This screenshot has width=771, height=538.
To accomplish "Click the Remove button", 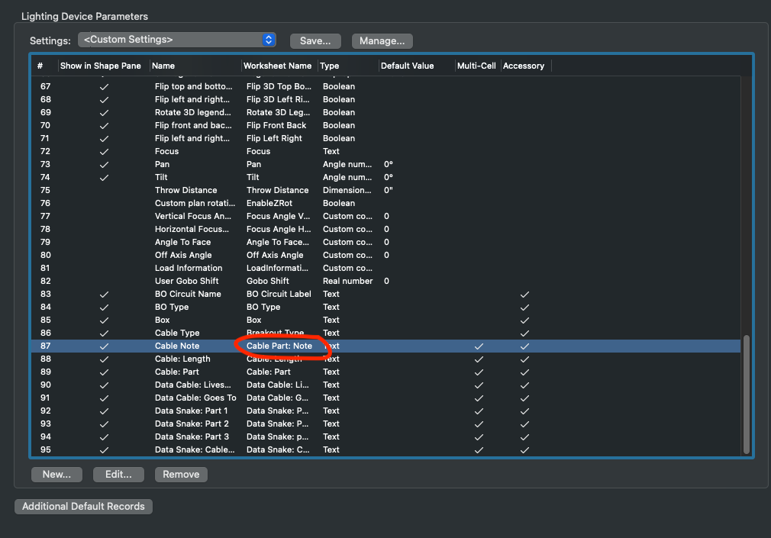I will [x=181, y=474].
